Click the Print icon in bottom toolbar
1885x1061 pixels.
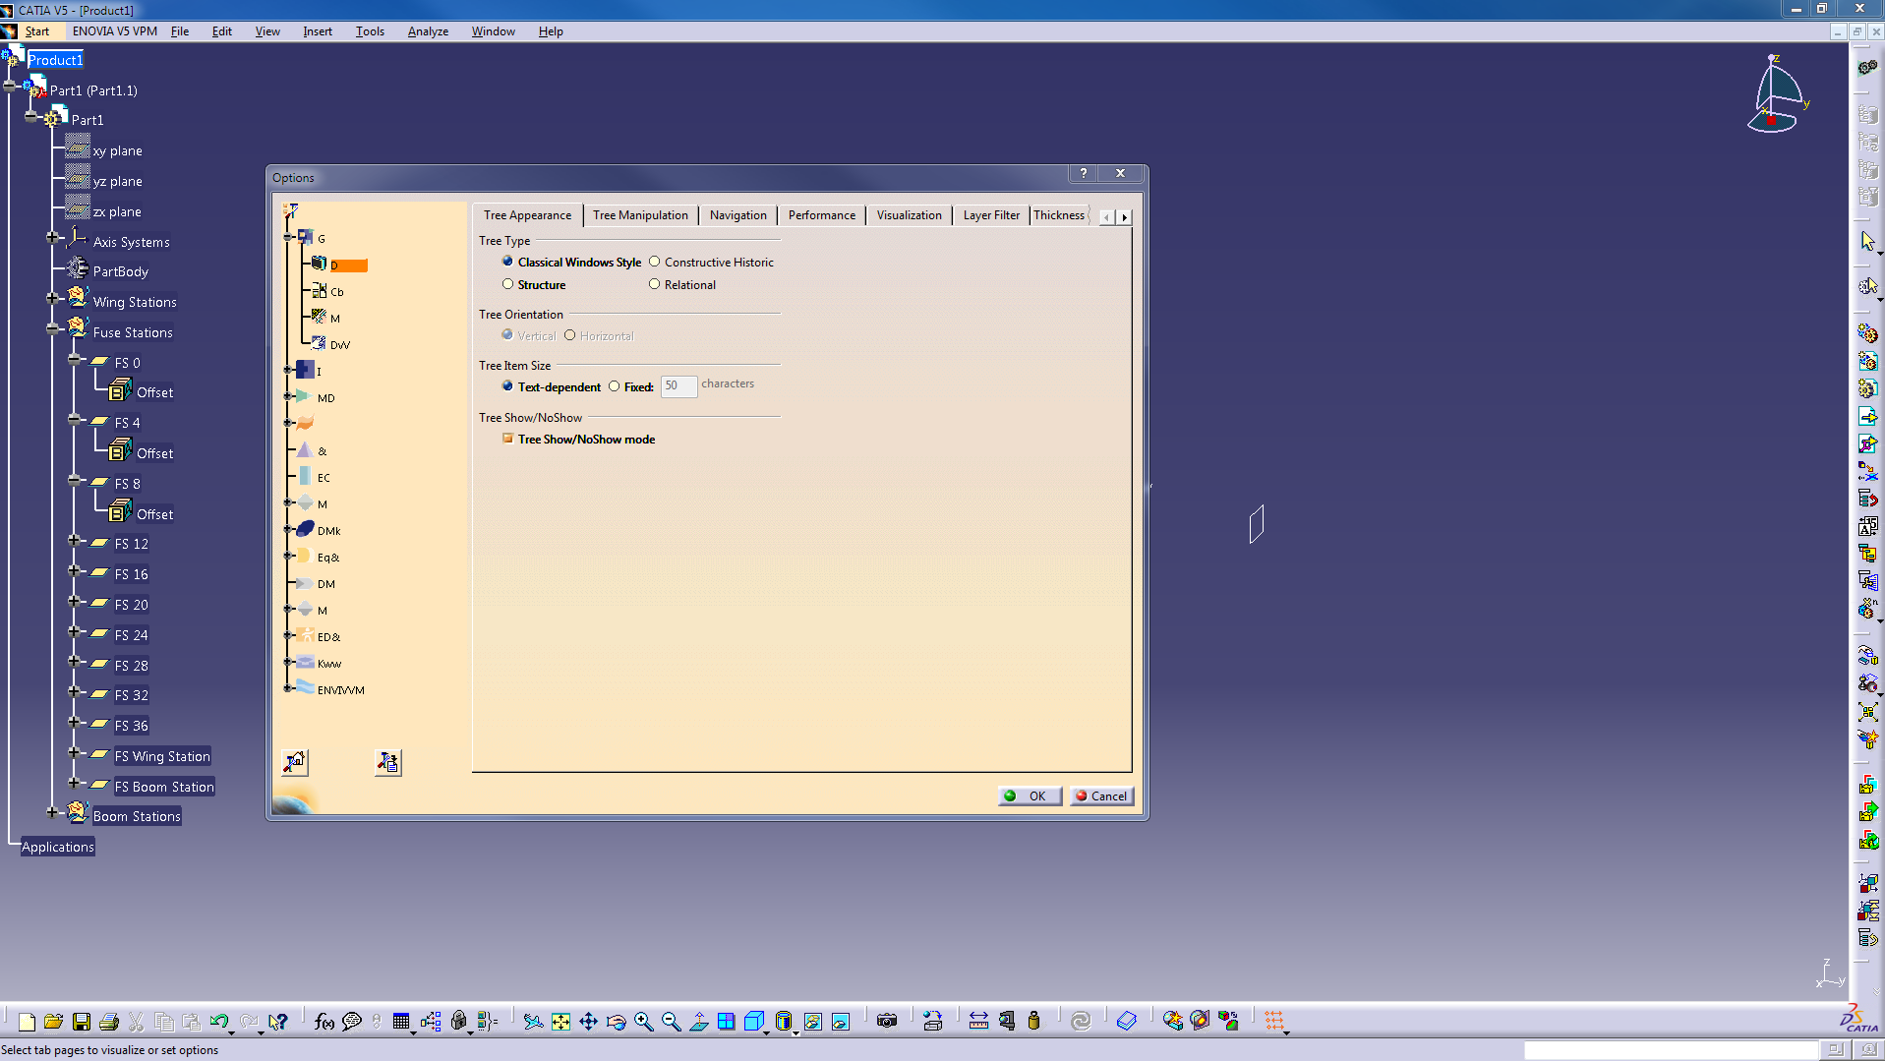109,1022
